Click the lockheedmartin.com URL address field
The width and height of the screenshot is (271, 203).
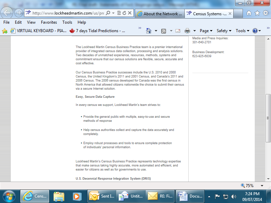point(68,13)
